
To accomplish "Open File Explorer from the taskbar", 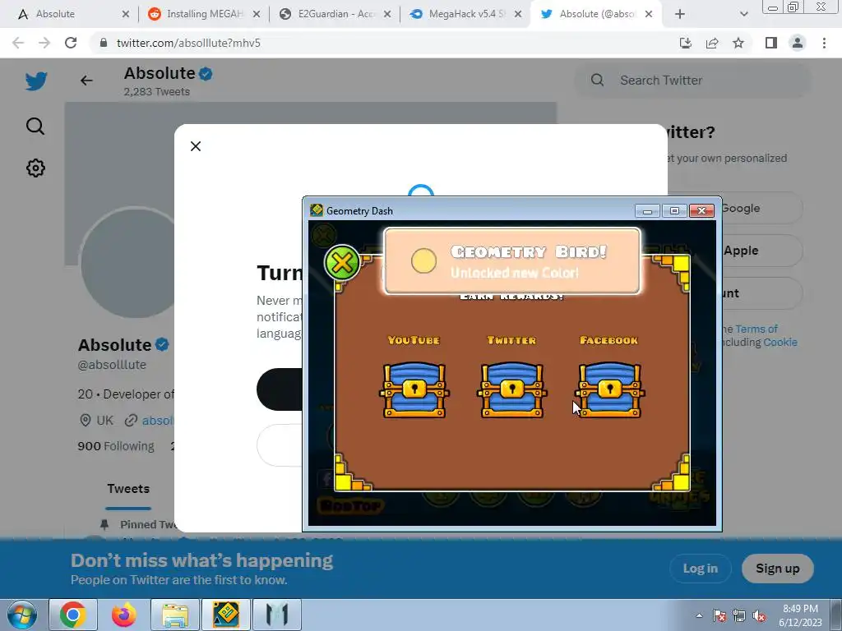I will [175, 615].
